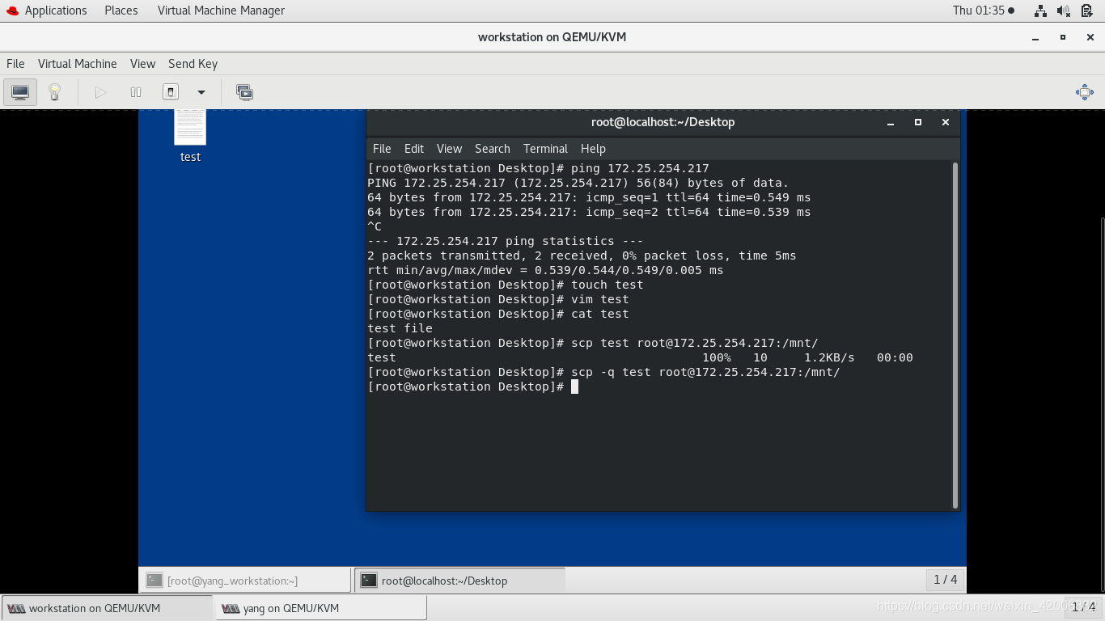Open the Virtual Machine menu
Screen dimensions: 1105x621
click(78, 64)
